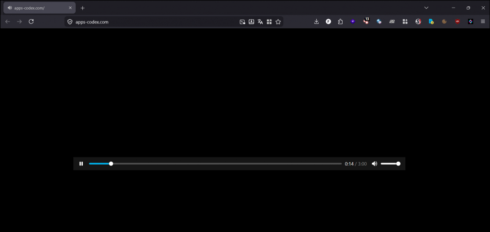
Task: Open the uBlock Origin shield extension
Action: (457, 22)
